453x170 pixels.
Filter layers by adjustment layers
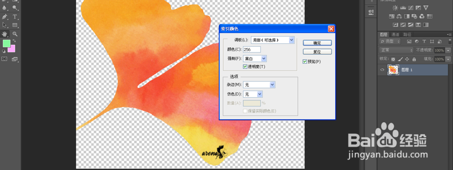(x=417, y=42)
